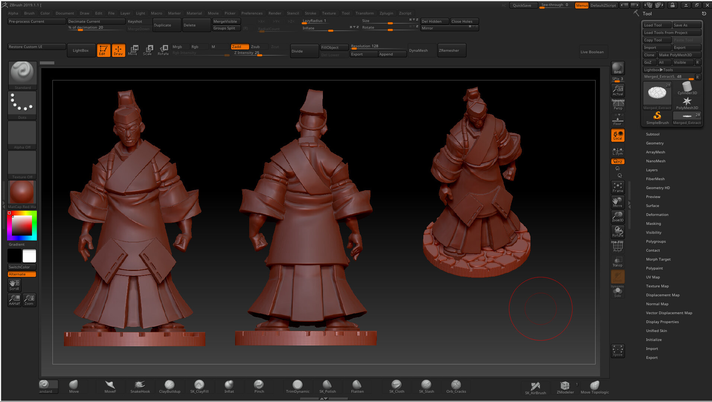Image resolution: width=712 pixels, height=402 pixels.
Task: Click the Frame view icon
Action: click(618, 187)
